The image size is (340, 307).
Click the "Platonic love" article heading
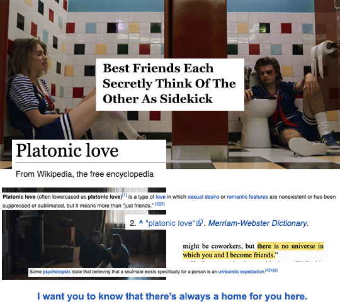pos(67,150)
